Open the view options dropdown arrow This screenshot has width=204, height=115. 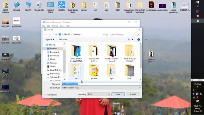click(133, 40)
